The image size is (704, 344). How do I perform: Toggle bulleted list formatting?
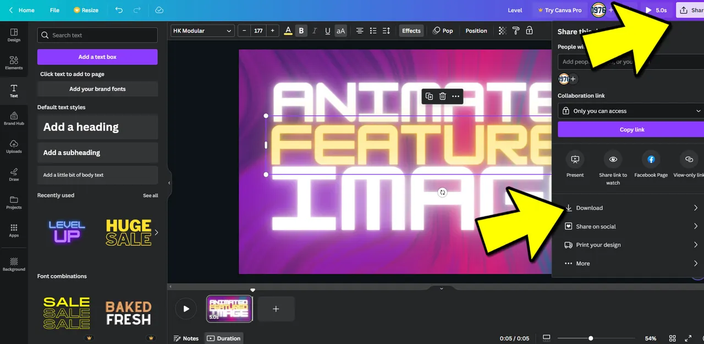click(x=373, y=31)
